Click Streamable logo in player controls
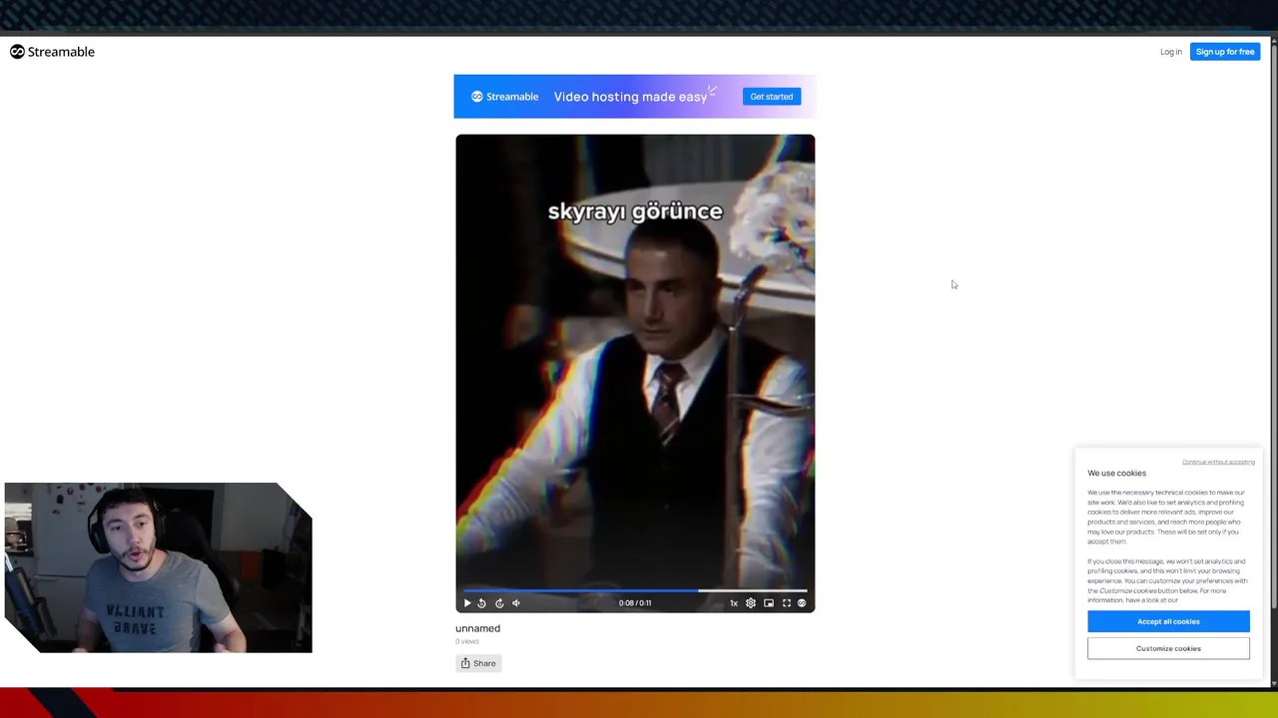The image size is (1278, 718). (x=802, y=603)
